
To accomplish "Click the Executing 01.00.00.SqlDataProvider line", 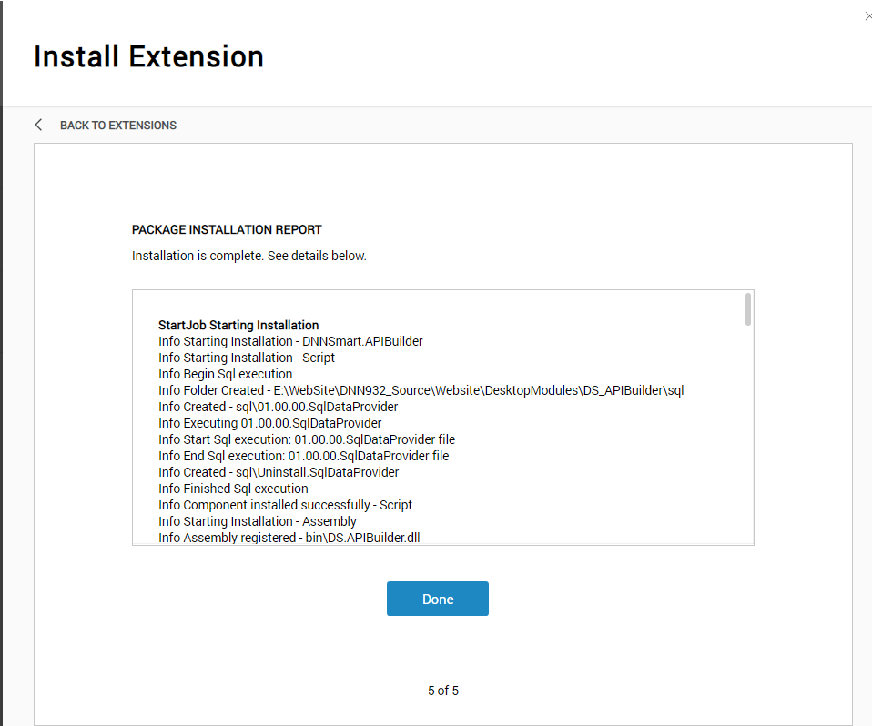I will point(269,423).
